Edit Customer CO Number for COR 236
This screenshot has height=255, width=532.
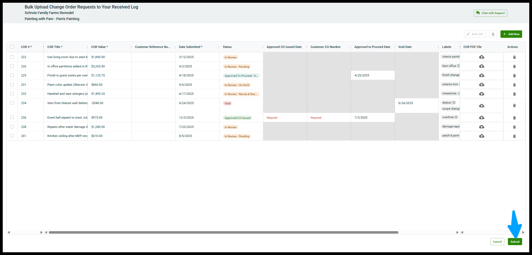(x=329, y=118)
